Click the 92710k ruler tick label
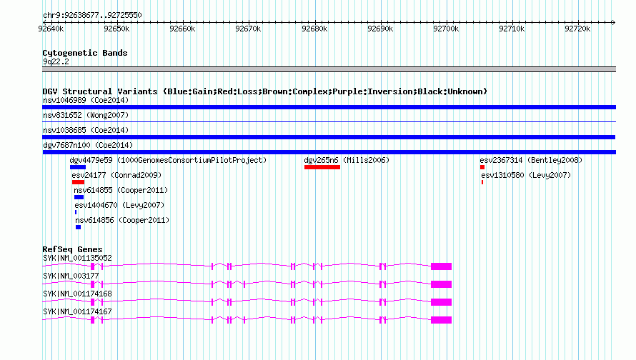 click(x=512, y=29)
